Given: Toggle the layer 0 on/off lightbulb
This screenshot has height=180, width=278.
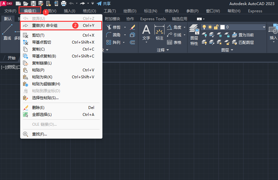Looking at the screenshot, I should pos(204,27).
